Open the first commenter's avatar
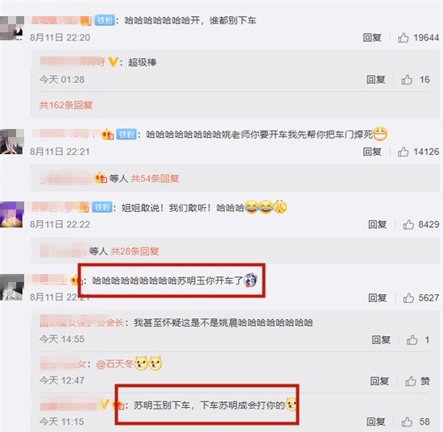This screenshot has height=432, width=443. [12, 28]
